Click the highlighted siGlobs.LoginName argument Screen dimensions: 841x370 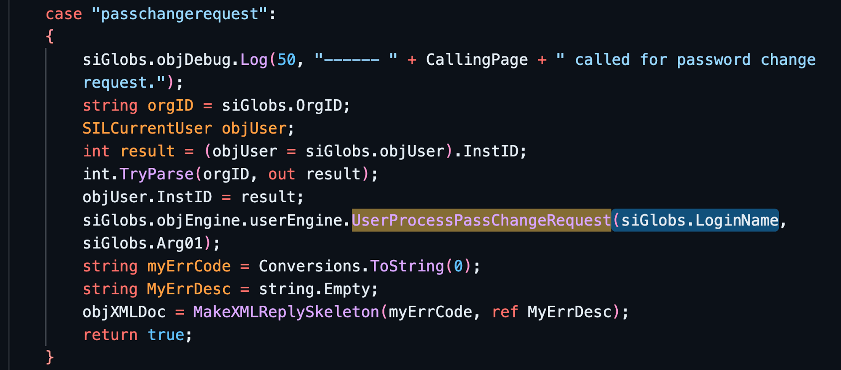tap(699, 220)
